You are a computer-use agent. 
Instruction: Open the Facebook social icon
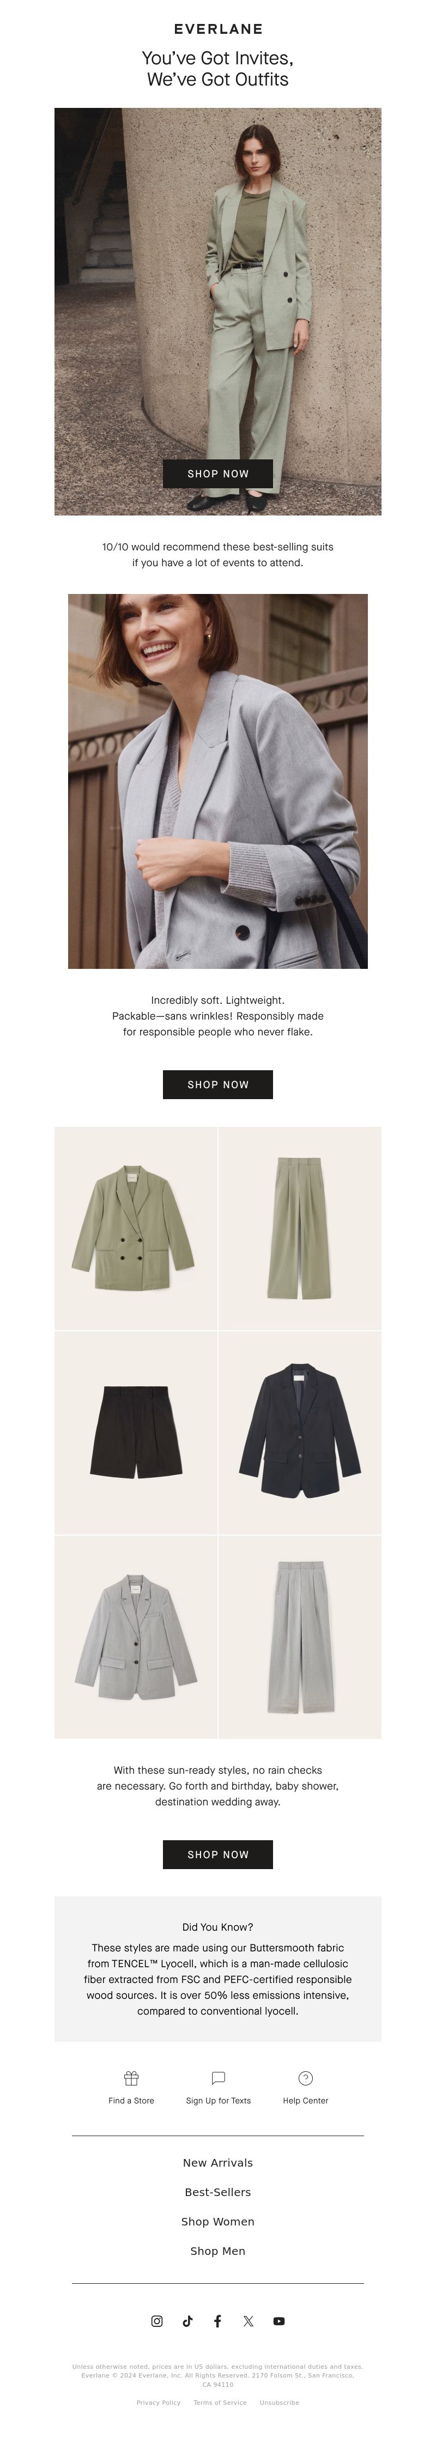218,2321
